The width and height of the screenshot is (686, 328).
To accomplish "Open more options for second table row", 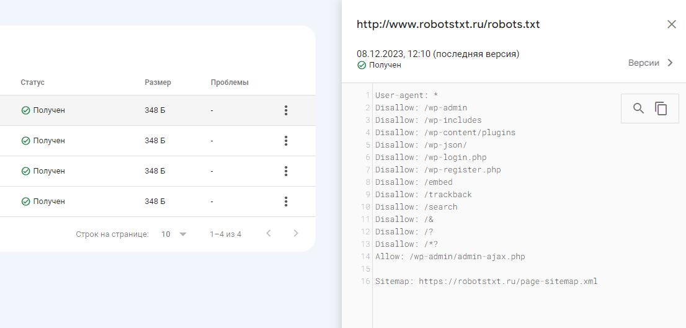I will point(286,141).
